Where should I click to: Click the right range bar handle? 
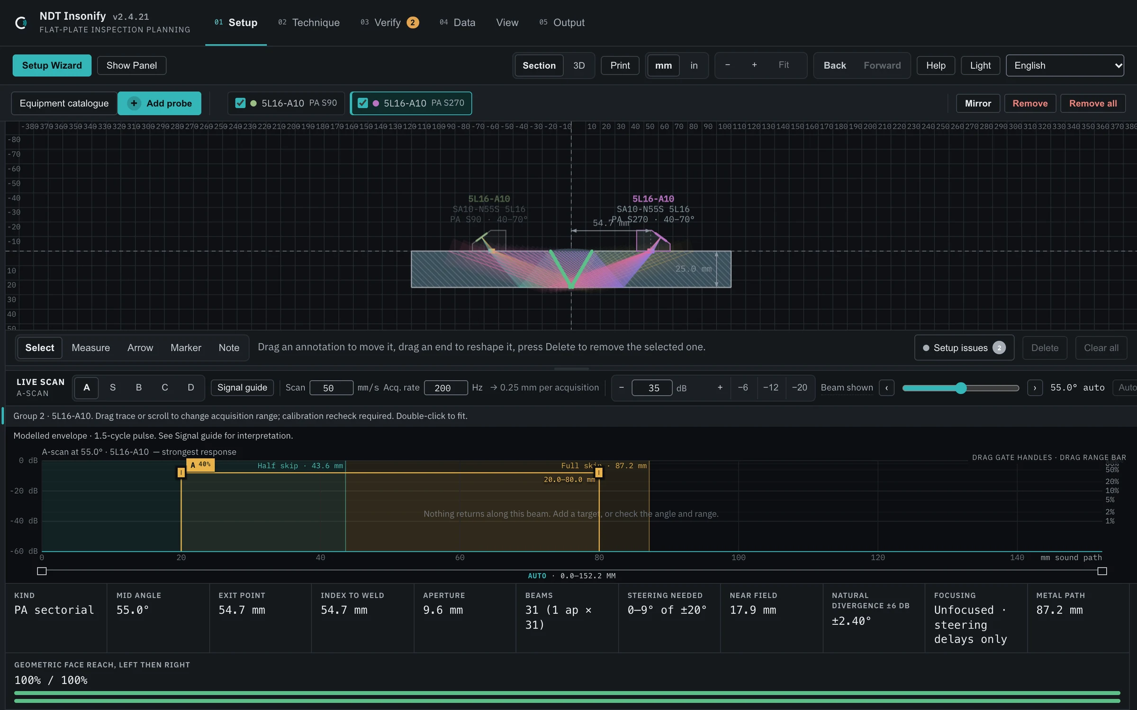pyautogui.click(x=1102, y=571)
